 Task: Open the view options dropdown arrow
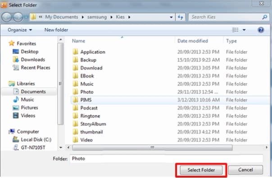(x=244, y=30)
